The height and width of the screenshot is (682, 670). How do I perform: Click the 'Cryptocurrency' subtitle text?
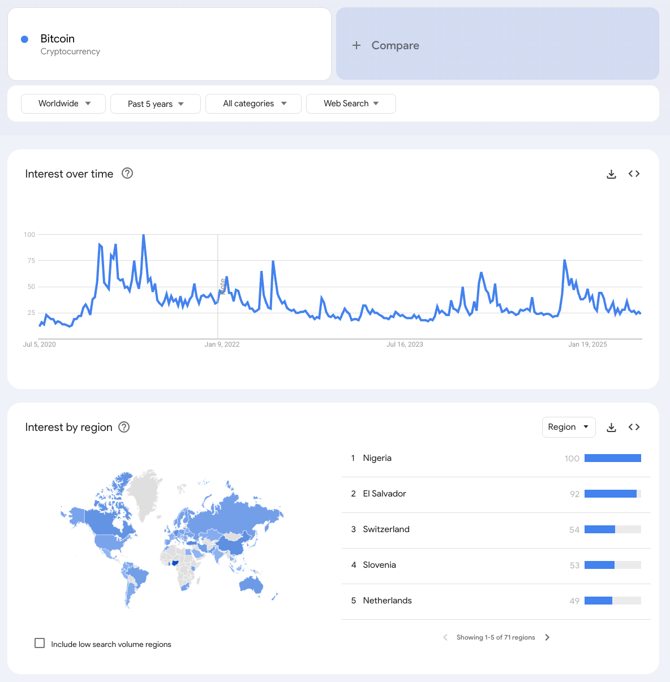pyautogui.click(x=70, y=51)
